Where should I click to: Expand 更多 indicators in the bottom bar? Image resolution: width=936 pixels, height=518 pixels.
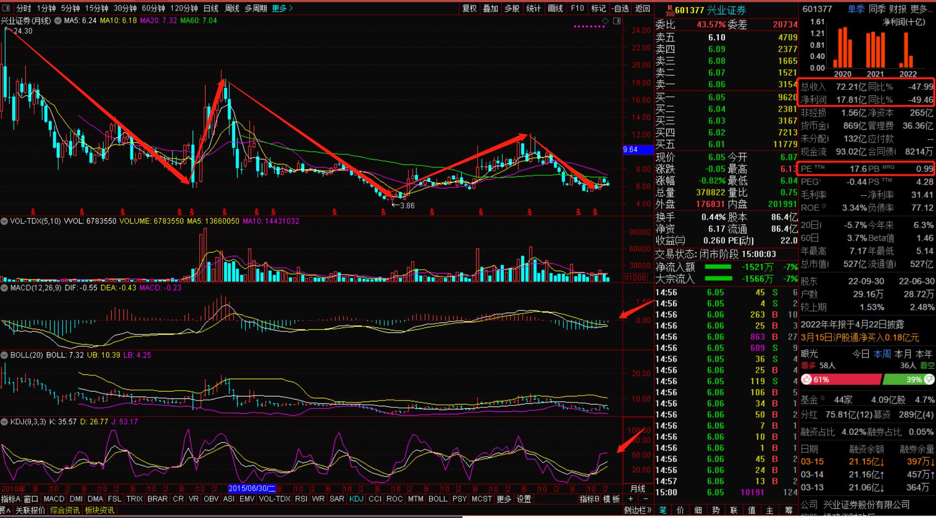pyautogui.click(x=504, y=499)
